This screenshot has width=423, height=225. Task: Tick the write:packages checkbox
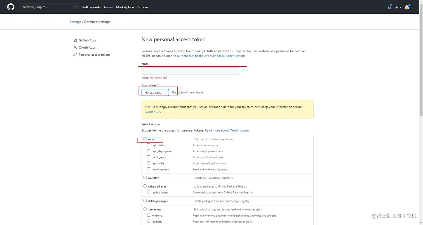coord(145,186)
